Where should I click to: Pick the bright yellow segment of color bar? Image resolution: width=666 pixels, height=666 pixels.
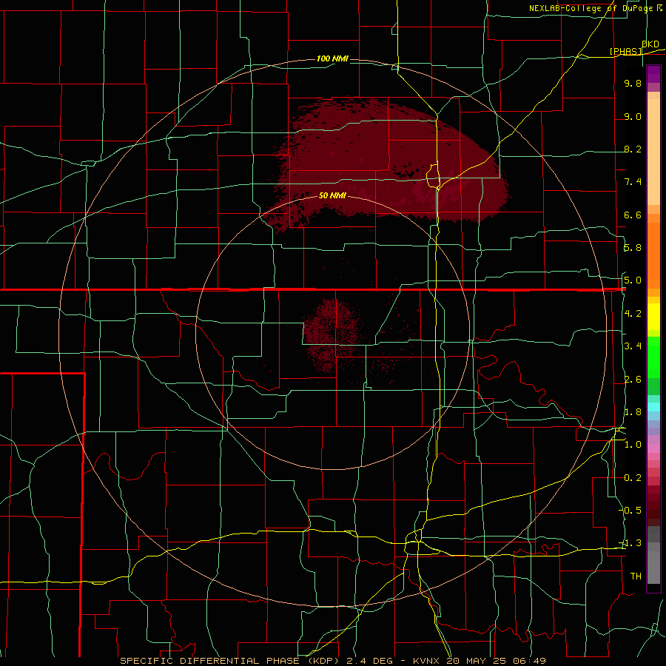[653, 317]
